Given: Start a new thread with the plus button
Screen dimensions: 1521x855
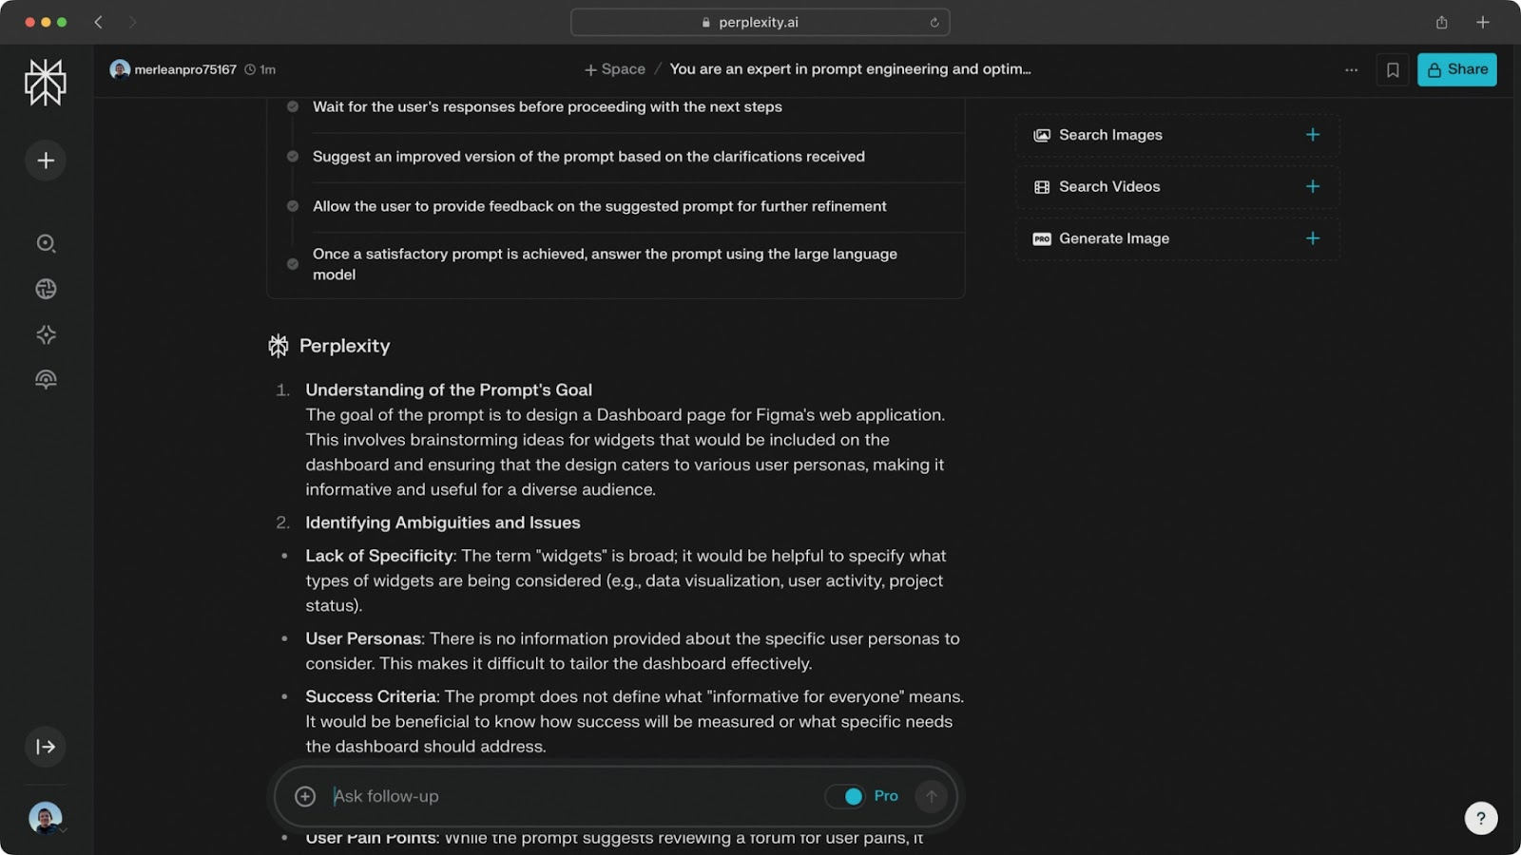Looking at the screenshot, I should (x=46, y=161).
